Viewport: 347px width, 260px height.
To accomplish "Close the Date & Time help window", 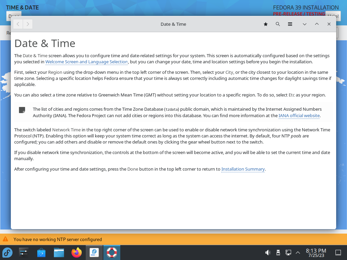I will pos(329,24).
